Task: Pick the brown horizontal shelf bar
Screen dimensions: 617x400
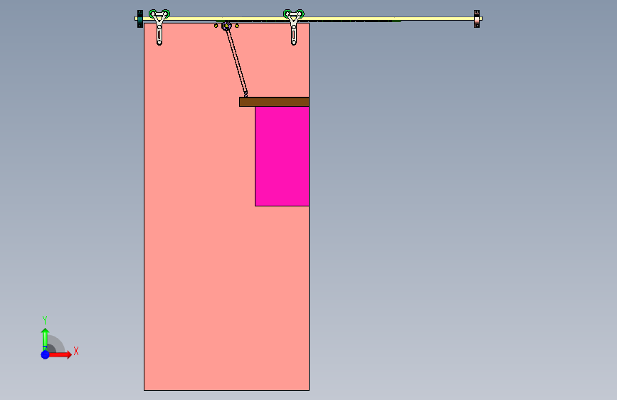Action: tap(274, 102)
